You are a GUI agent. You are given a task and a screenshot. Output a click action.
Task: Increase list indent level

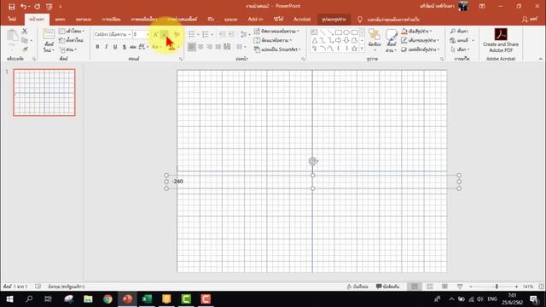point(231,34)
